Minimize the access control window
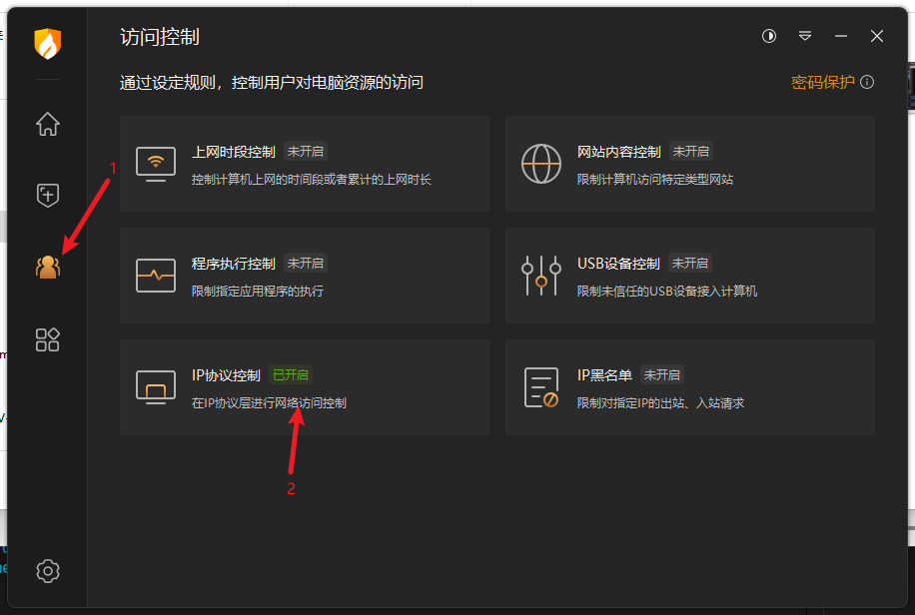The image size is (915, 615). [x=841, y=36]
